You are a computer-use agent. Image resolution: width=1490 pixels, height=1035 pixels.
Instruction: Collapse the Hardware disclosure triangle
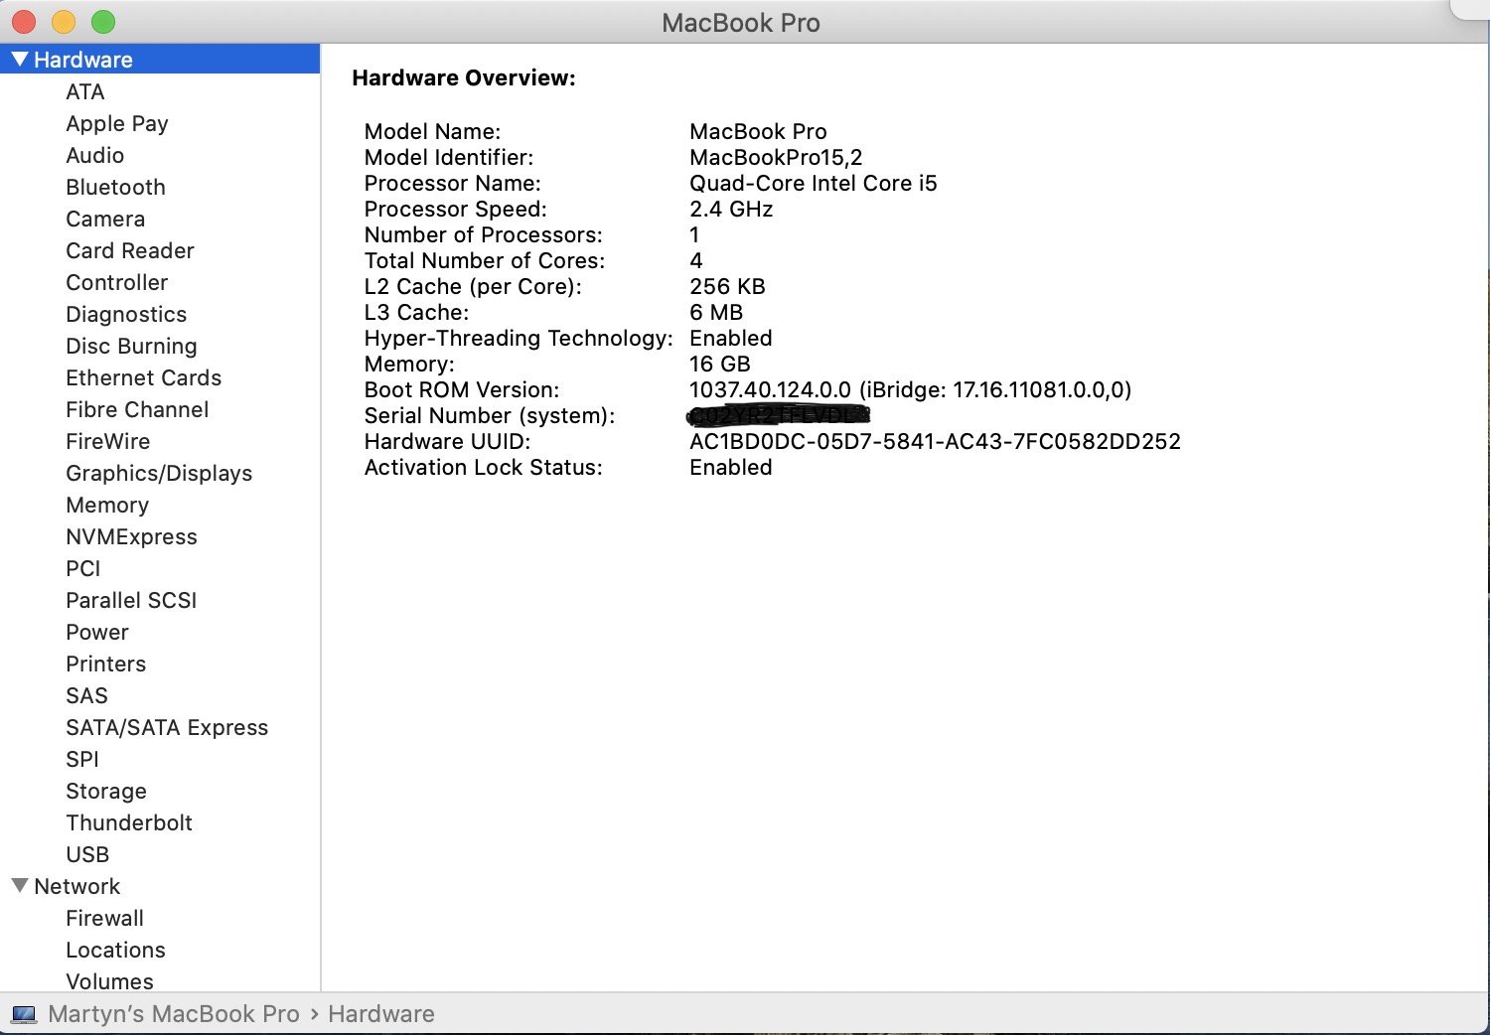click(x=20, y=60)
